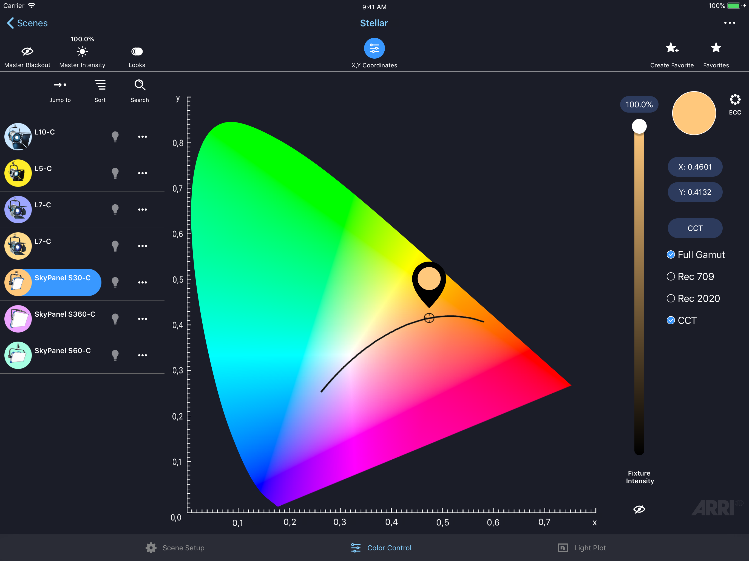Open the top-right more options menu

coord(729,23)
